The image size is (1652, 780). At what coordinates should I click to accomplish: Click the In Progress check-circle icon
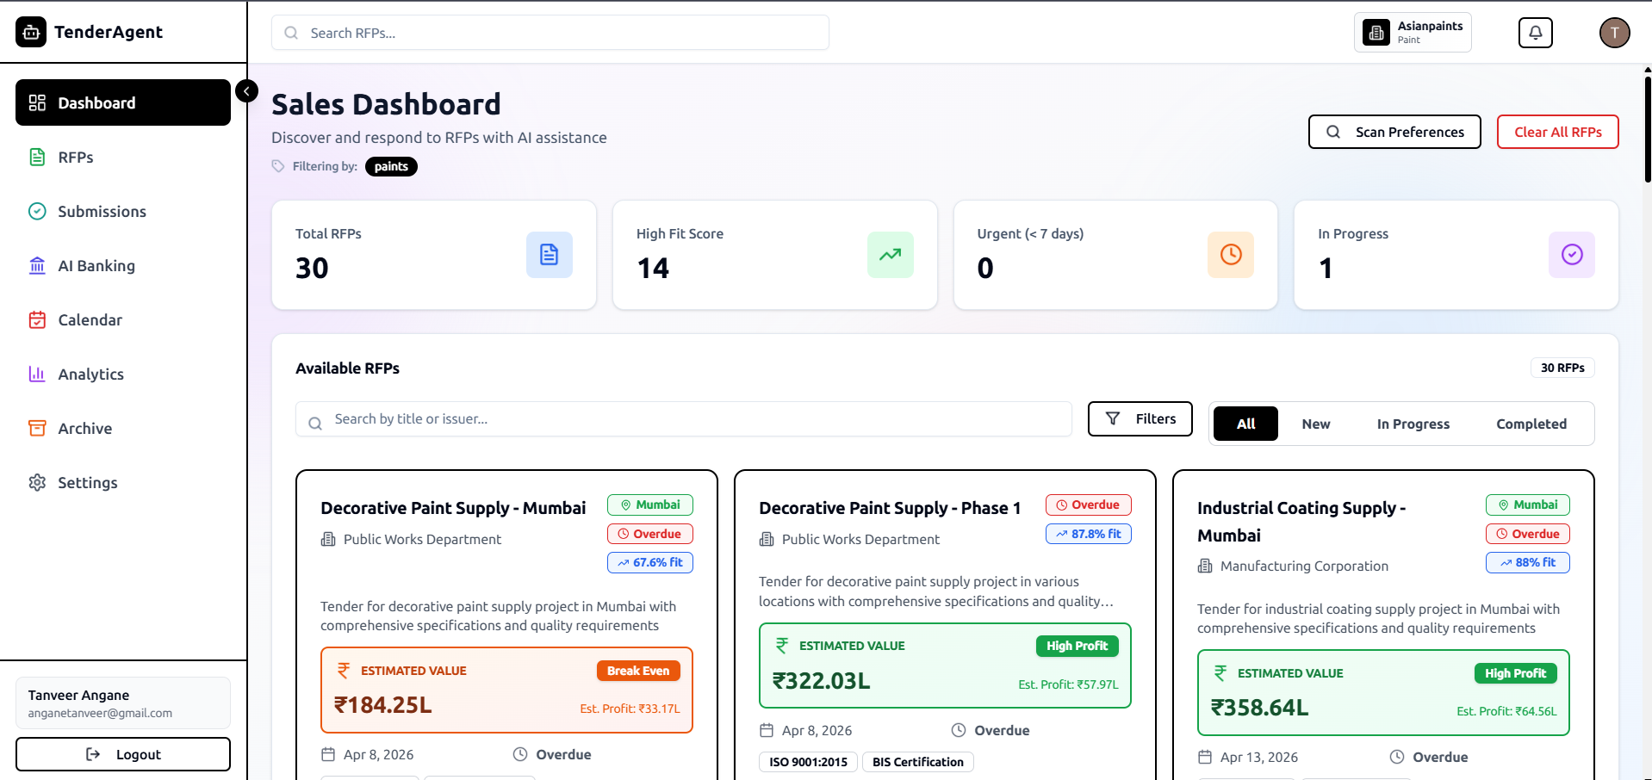pos(1572,255)
